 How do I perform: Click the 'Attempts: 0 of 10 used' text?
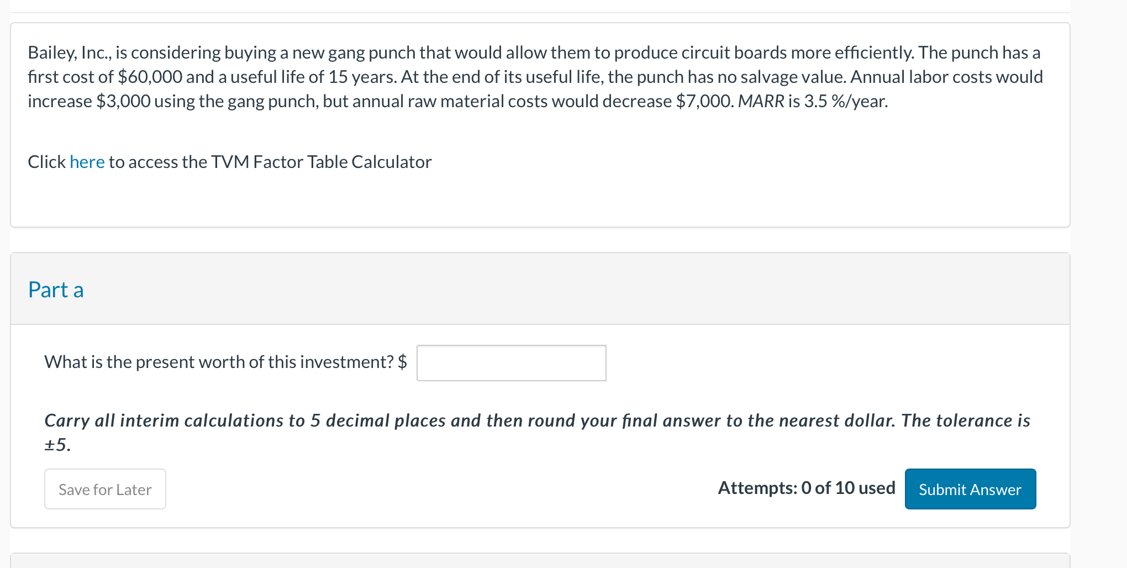(806, 488)
